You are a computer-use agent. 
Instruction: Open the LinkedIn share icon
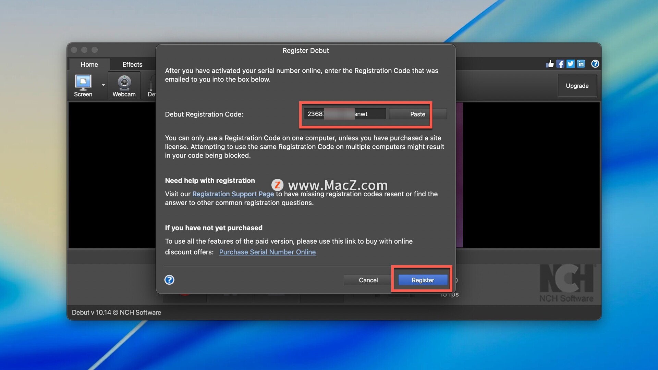click(581, 64)
